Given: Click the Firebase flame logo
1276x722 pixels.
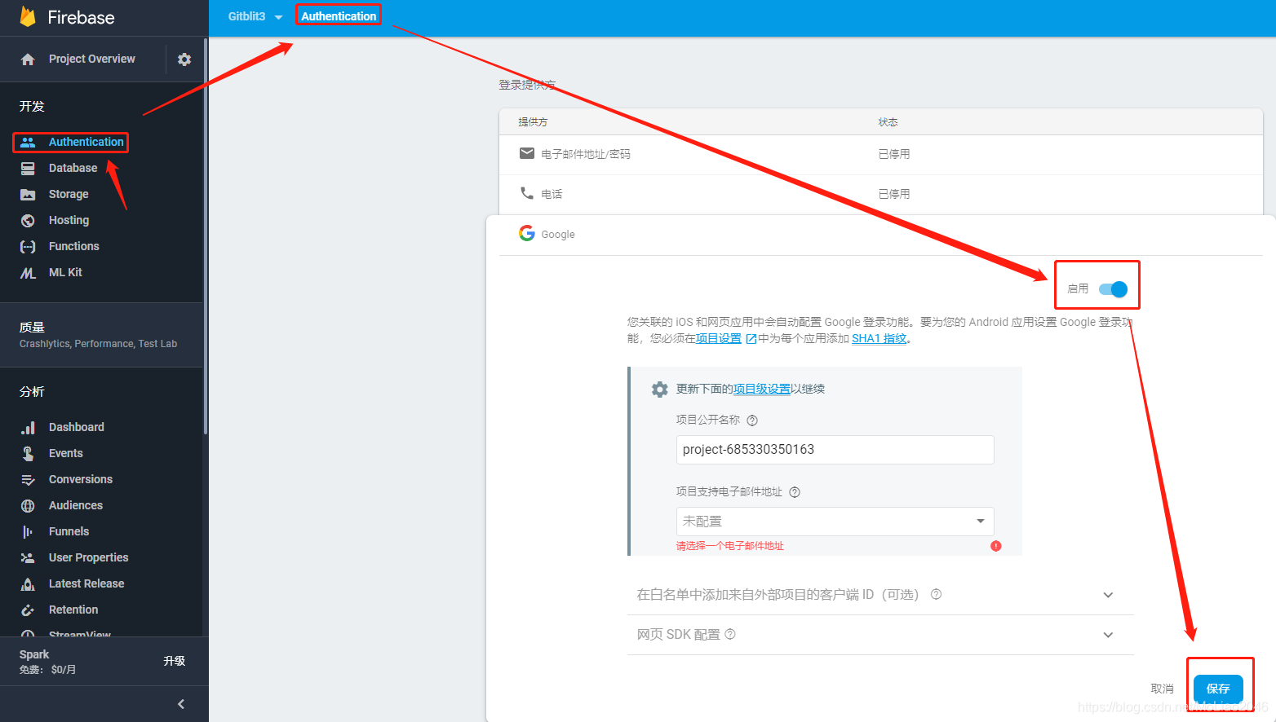Looking at the screenshot, I should tap(28, 16).
